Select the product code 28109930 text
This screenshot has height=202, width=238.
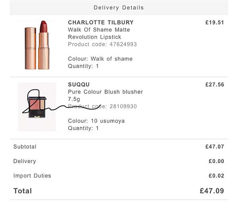102,106
